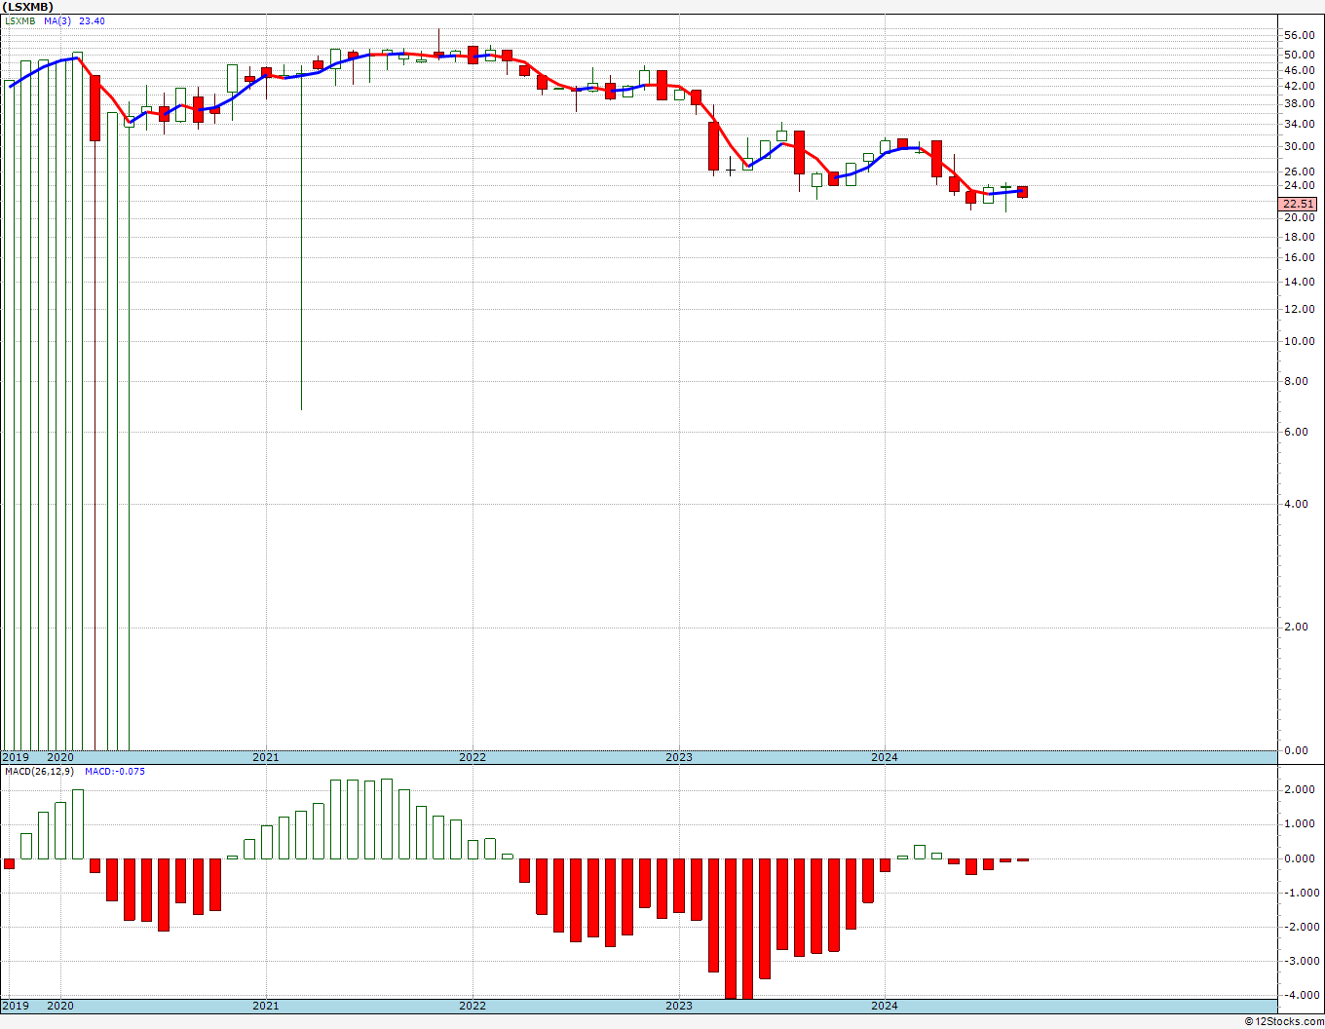The width and height of the screenshot is (1325, 1029).
Task: Click the 24.00 price axis label
Action: pos(1300,185)
